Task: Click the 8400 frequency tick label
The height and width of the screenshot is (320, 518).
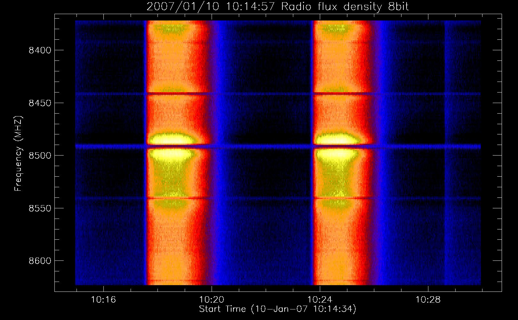Action: 40,51
